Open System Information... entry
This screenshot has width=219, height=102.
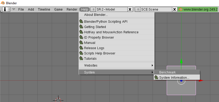coord(177,77)
